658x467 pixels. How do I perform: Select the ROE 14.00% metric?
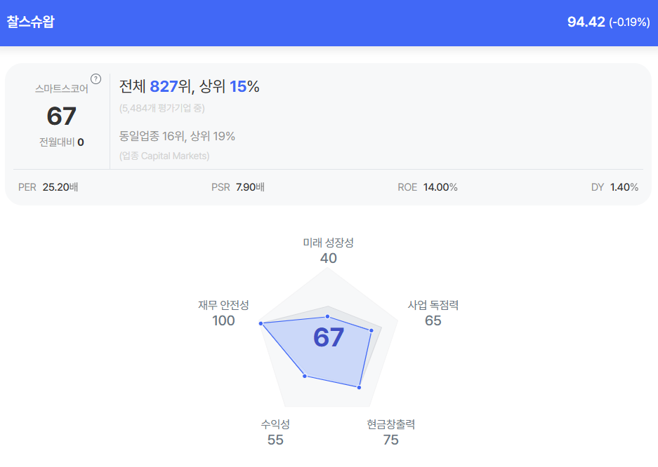[x=427, y=187]
